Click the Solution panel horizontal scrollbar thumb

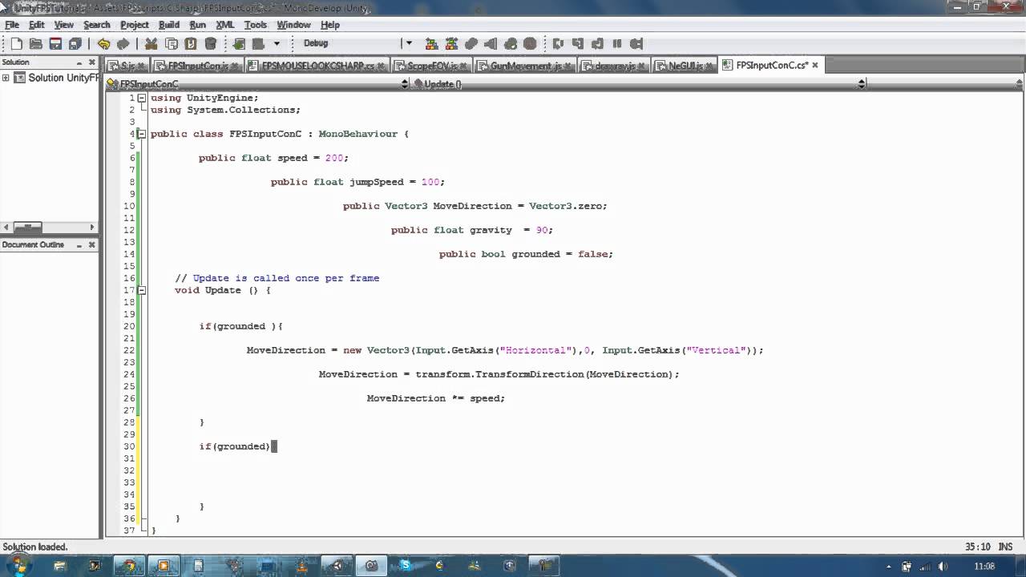(x=27, y=228)
